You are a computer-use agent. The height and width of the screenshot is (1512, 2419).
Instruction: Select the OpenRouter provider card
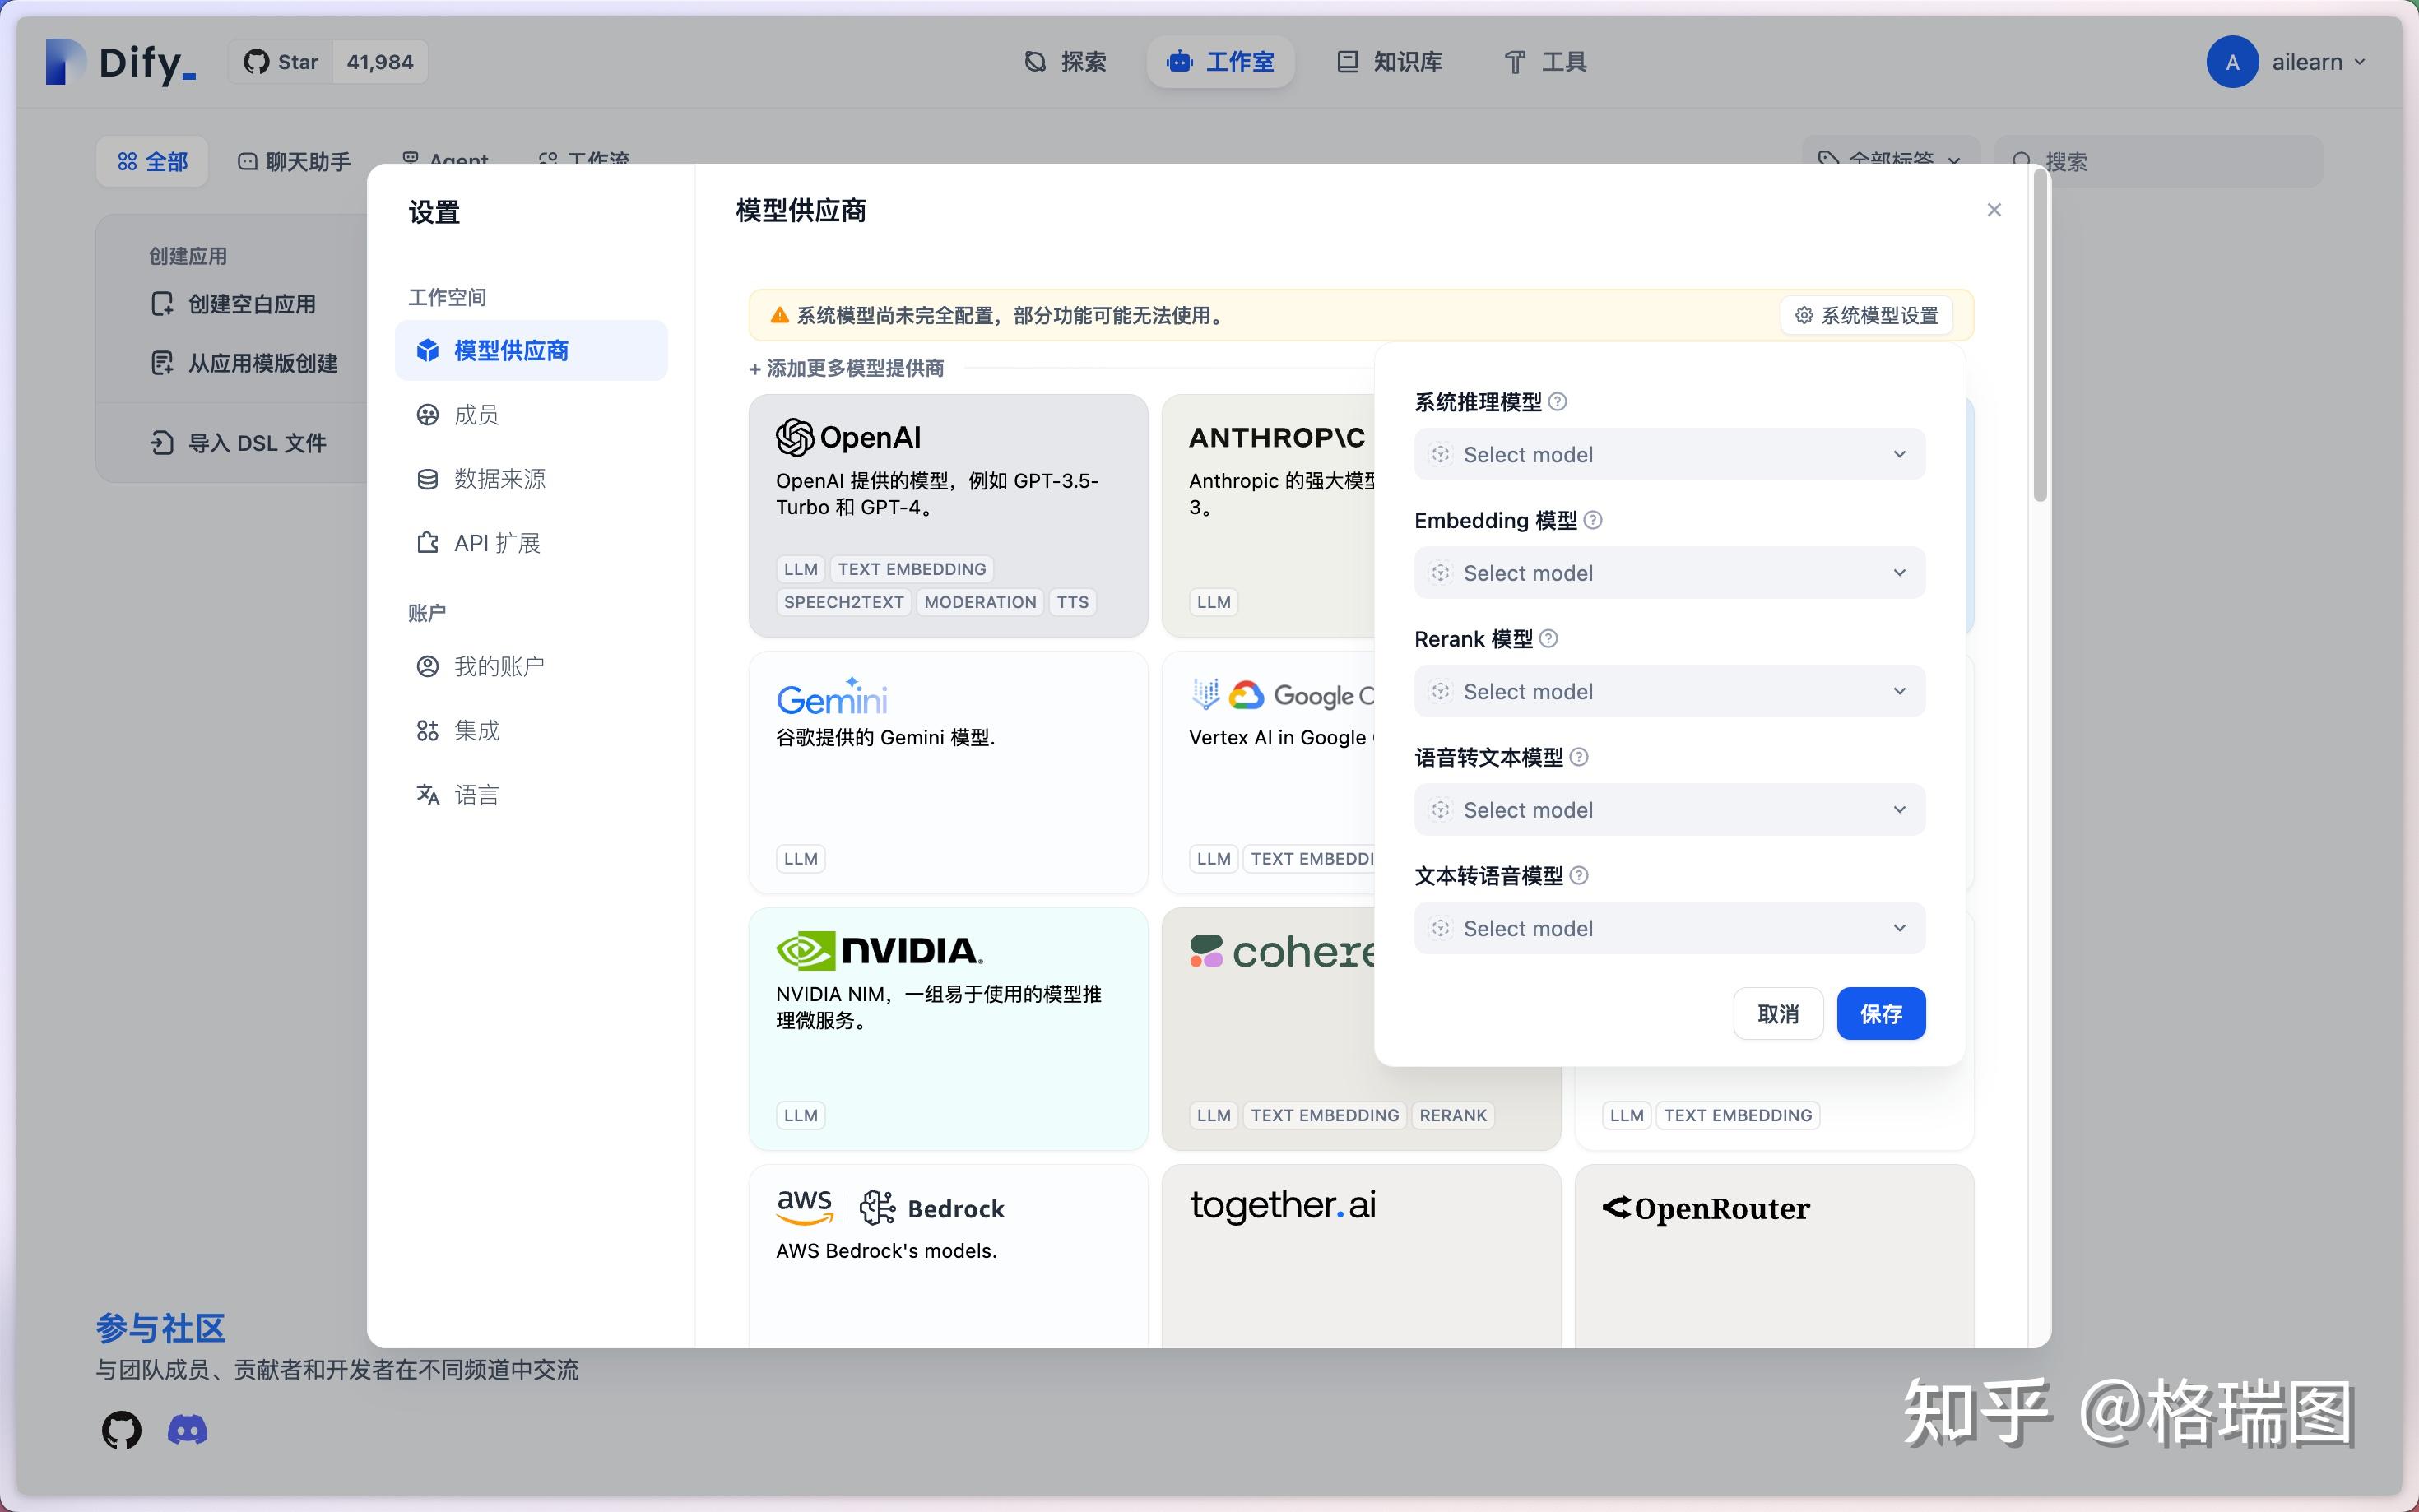point(1774,1256)
